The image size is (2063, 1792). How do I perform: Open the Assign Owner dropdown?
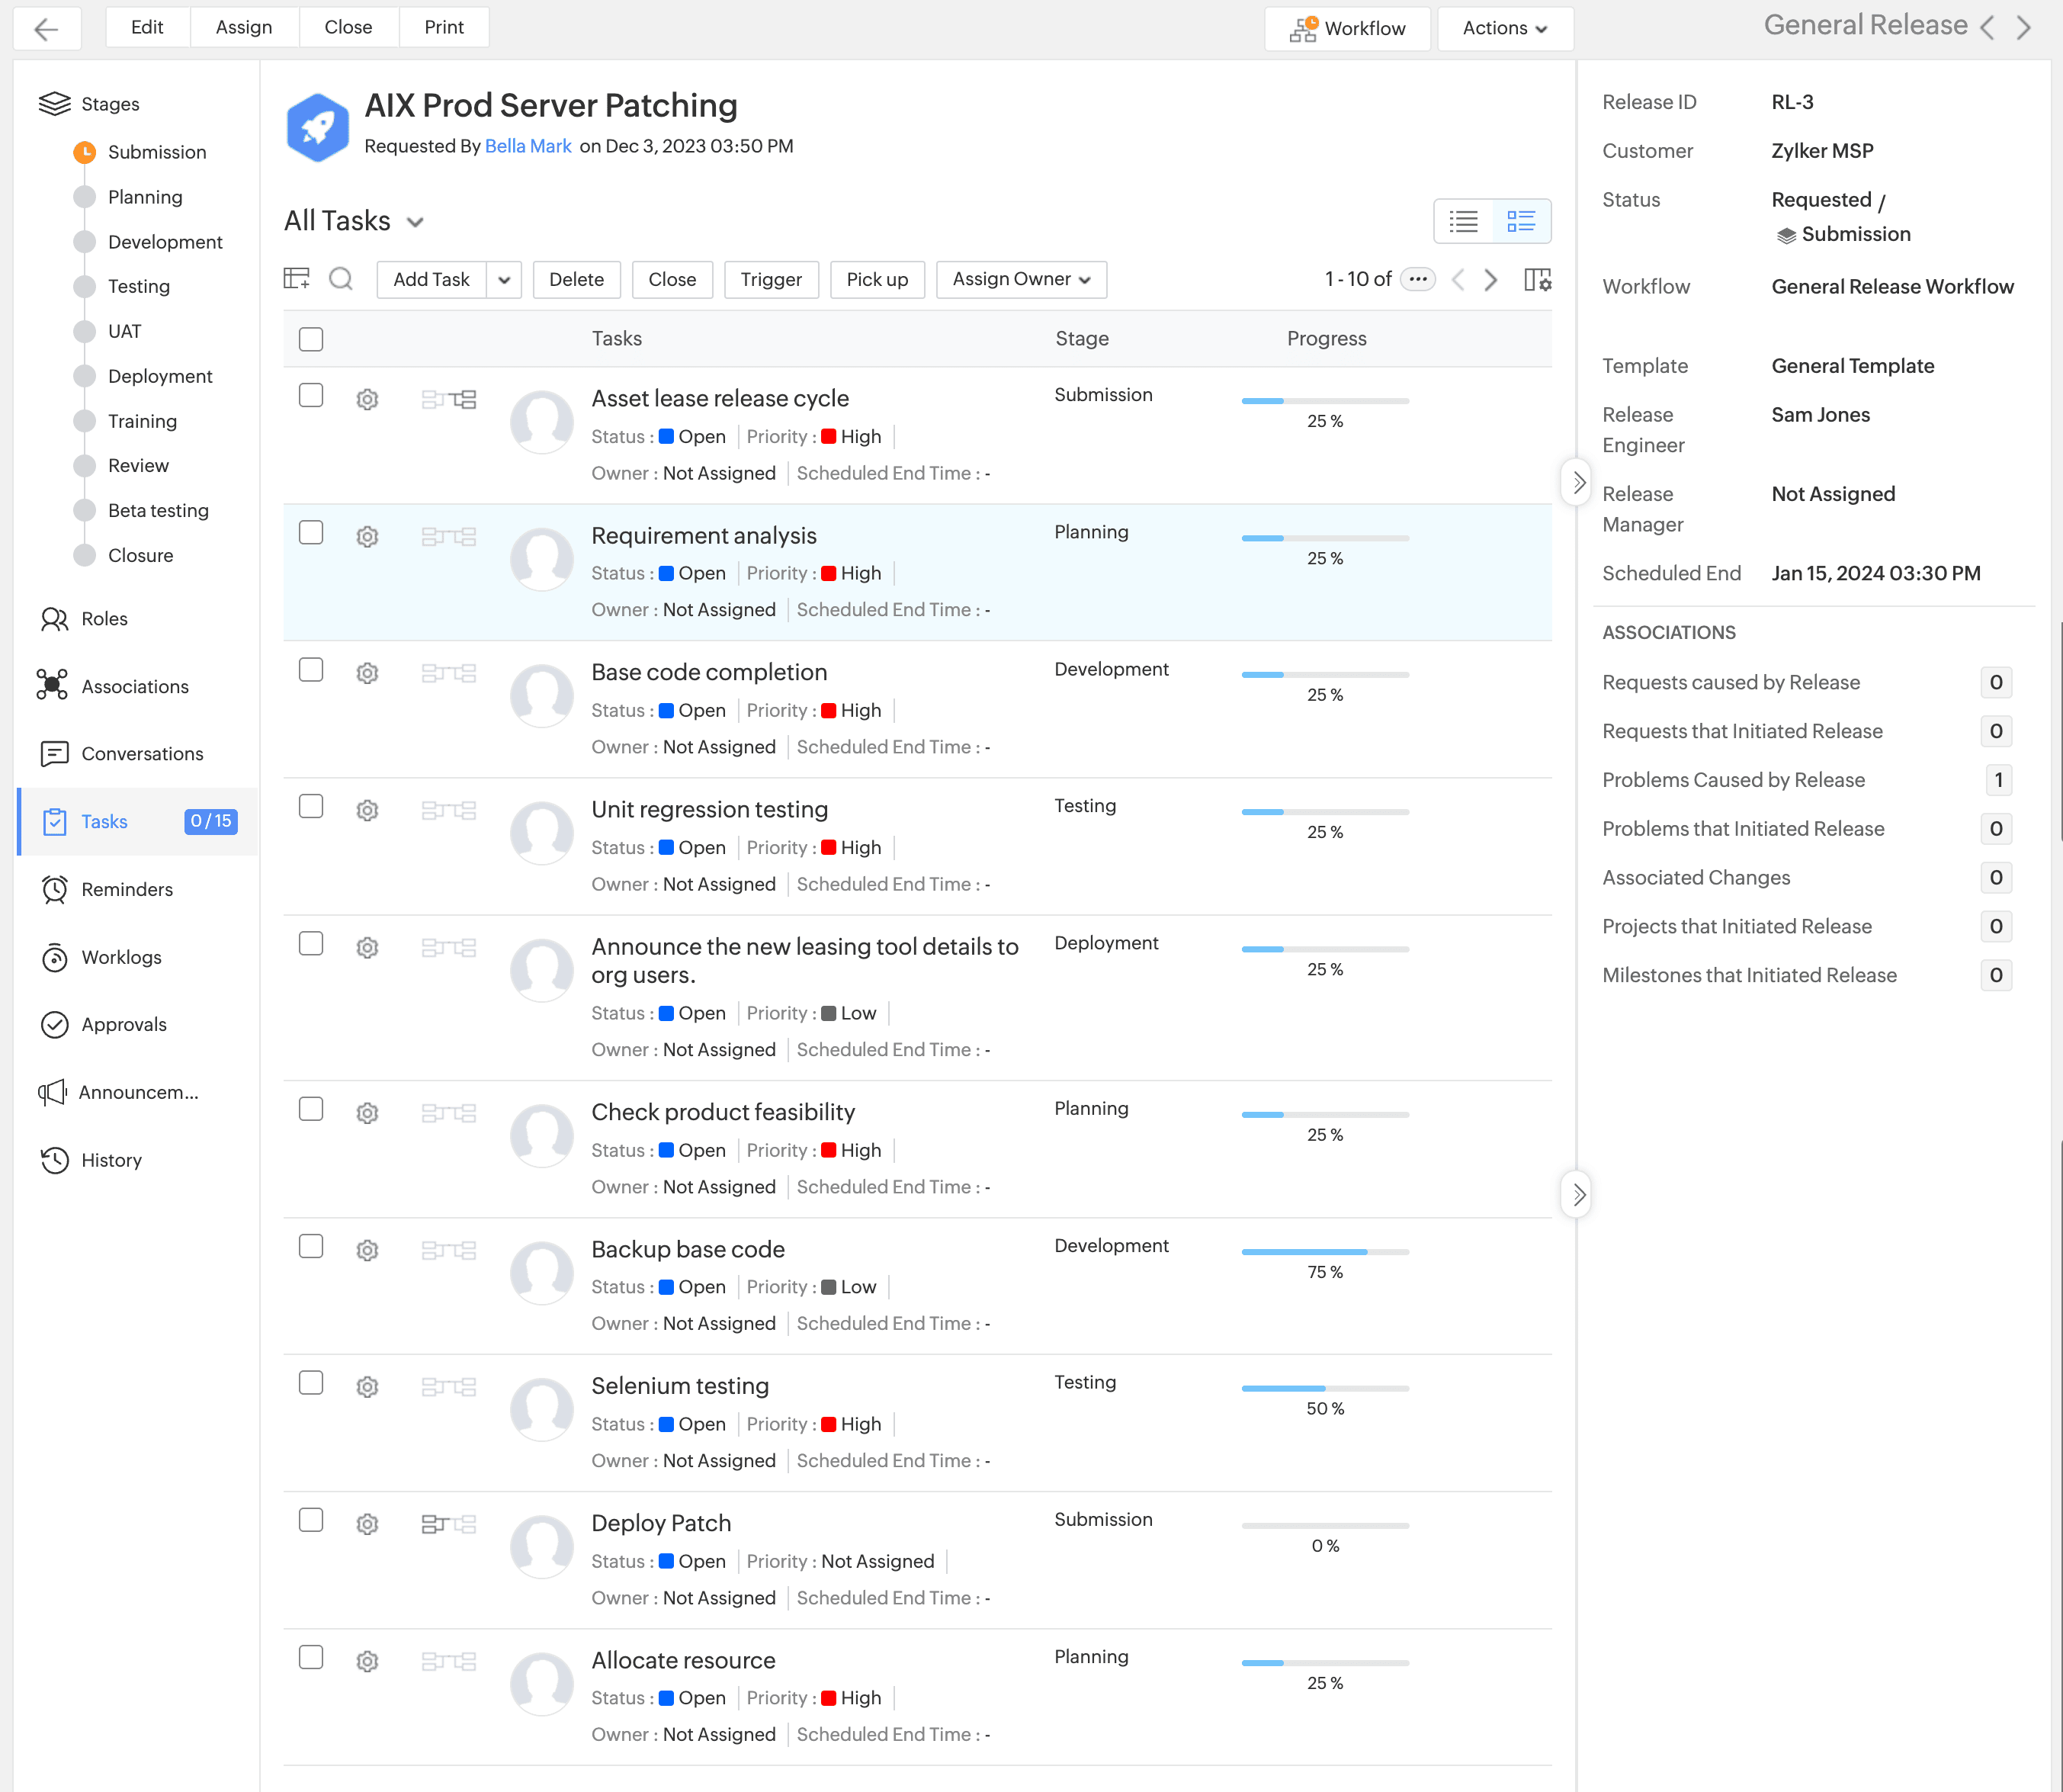(x=1021, y=279)
